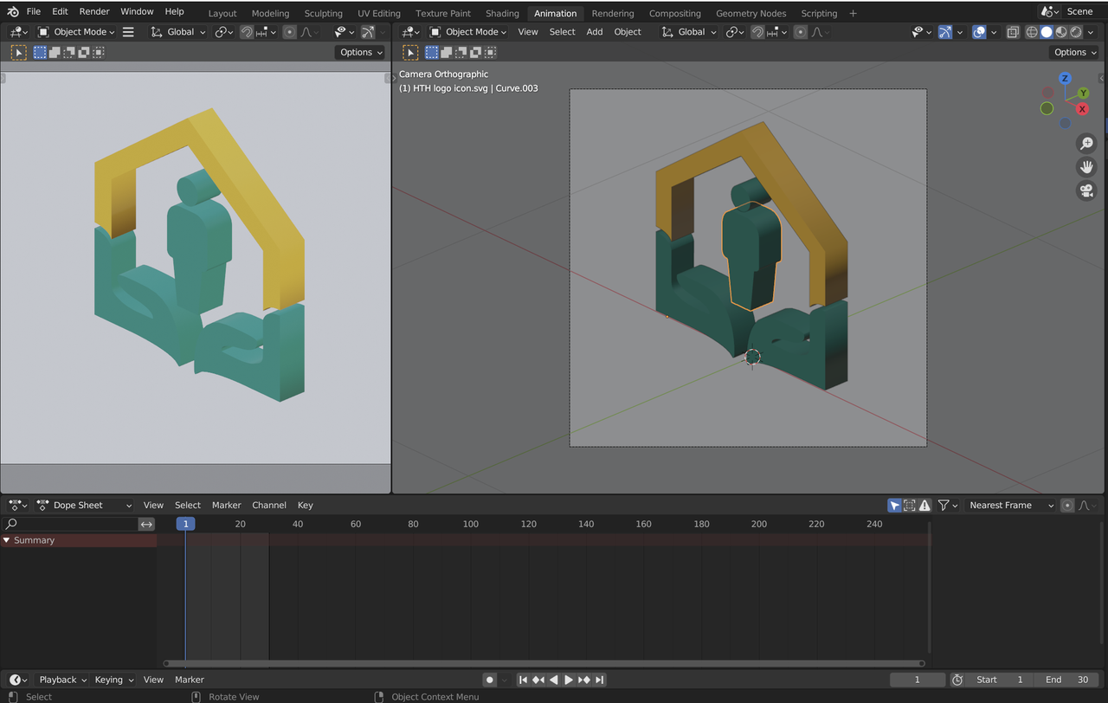Select the Tweak tool in left viewport
The height and width of the screenshot is (703, 1108).
click(x=18, y=52)
